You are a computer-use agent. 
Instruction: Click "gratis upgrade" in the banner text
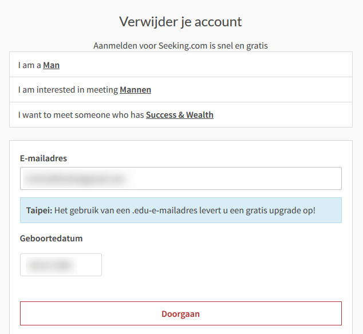coord(274,210)
